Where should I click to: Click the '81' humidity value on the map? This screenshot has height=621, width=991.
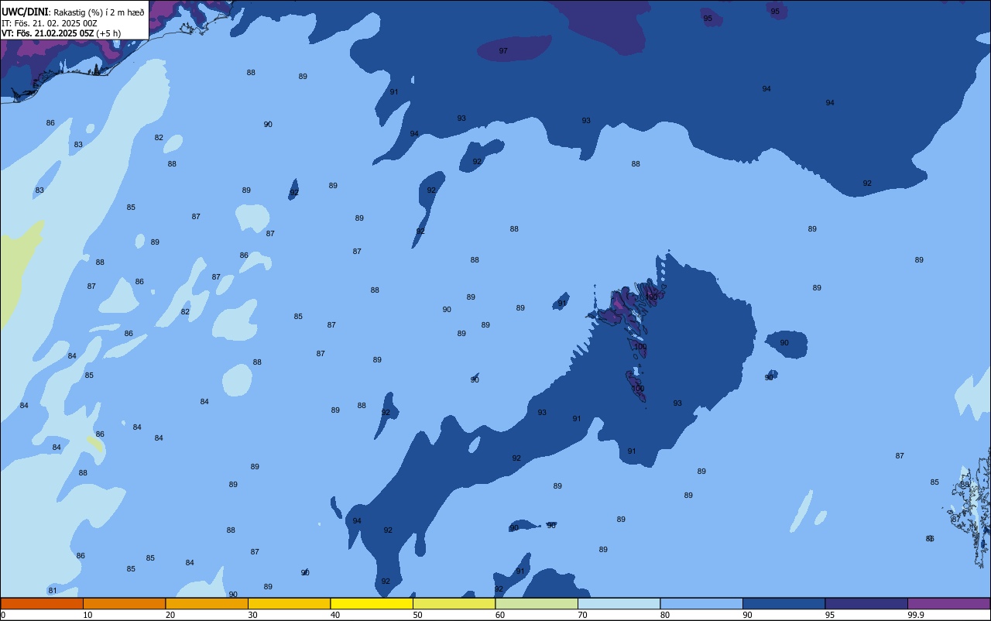pyautogui.click(x=53, y=590)
